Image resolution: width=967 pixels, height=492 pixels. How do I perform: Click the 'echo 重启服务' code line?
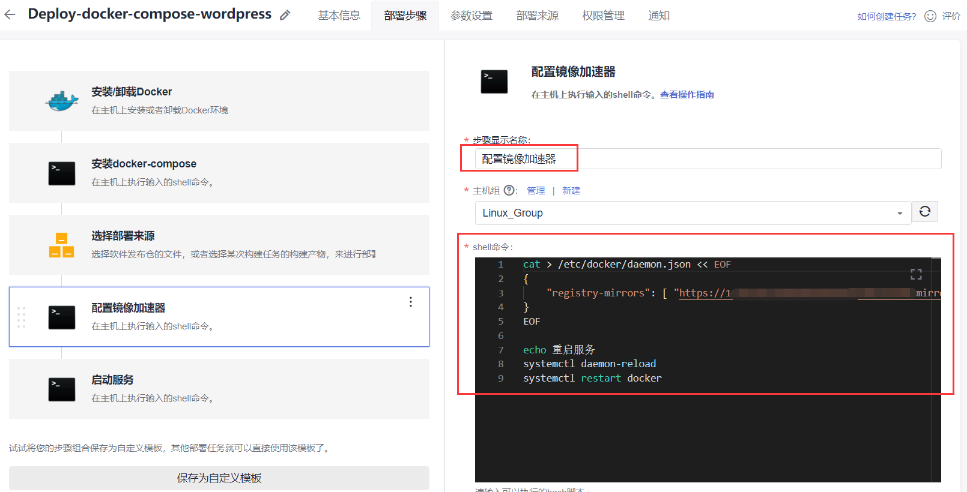pos(559,350)
